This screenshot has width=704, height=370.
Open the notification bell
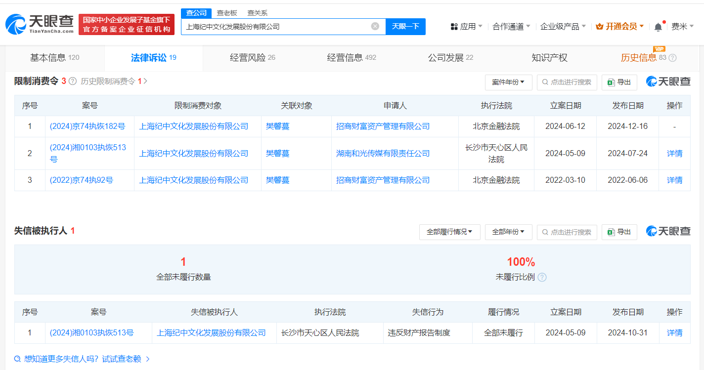click(x=658, y=27)
